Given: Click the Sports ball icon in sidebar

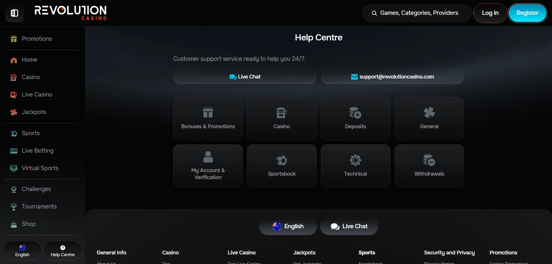Looking at the screenshot, I should (14, 133).
